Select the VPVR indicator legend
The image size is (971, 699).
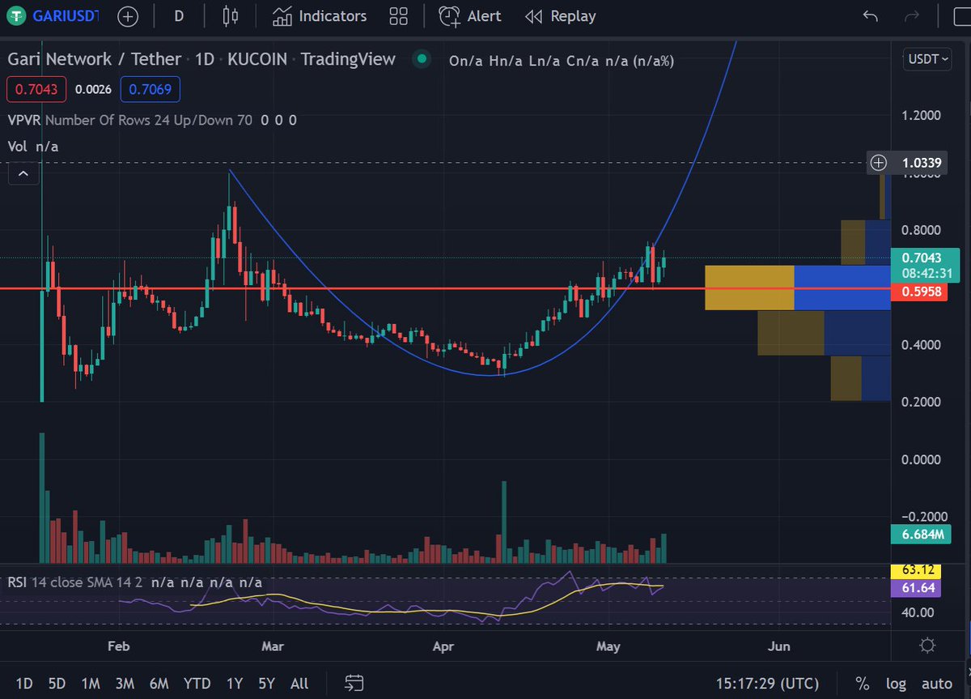(x=152, y=120)
